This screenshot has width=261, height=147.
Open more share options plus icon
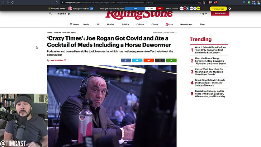pyautogui.click(x=171, y=61)
